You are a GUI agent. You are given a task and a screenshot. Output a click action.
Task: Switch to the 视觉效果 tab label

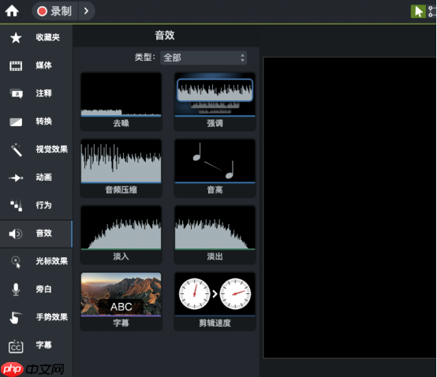tap(52, 149)
